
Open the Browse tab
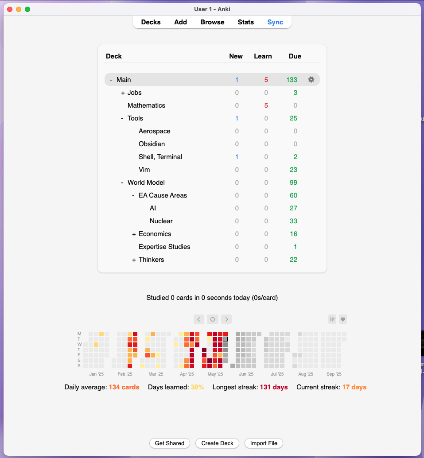pyautogui.click(x=212, y=22)
